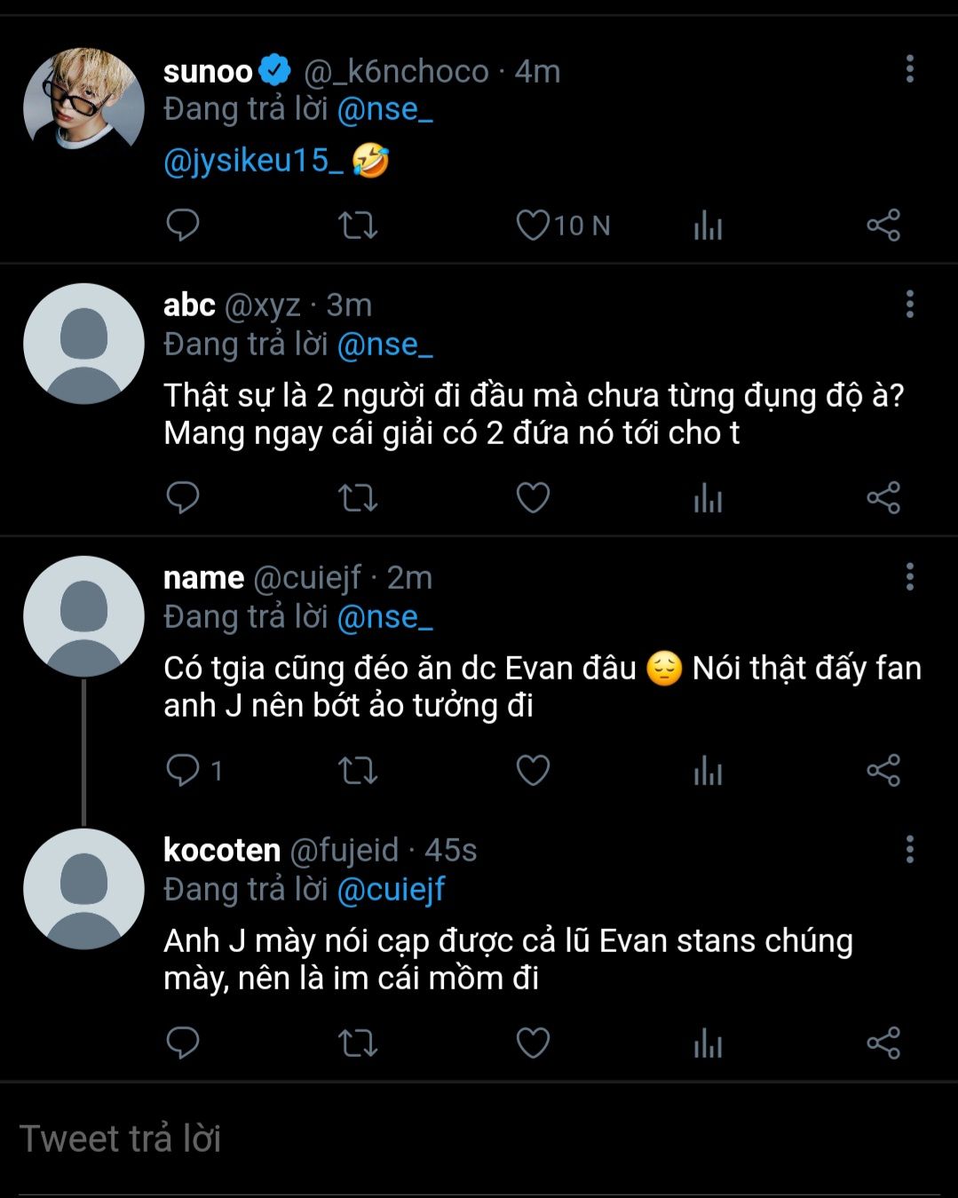Like sunoo's tweet with 10 N likes
The image size is (958, 1198).
[x=533, y=226]
